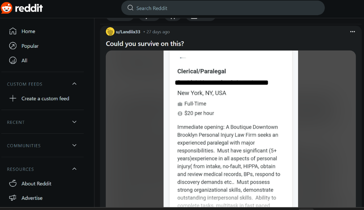Open the post's three-dot options menu
364x210 pixels.
tap(352, 31)
